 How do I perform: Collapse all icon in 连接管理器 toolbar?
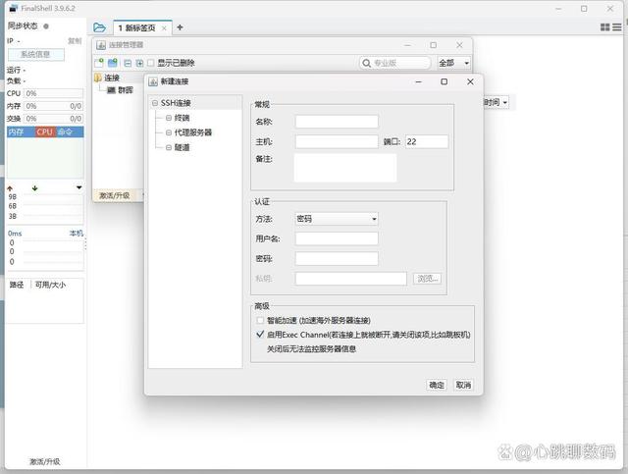[128, 63]
